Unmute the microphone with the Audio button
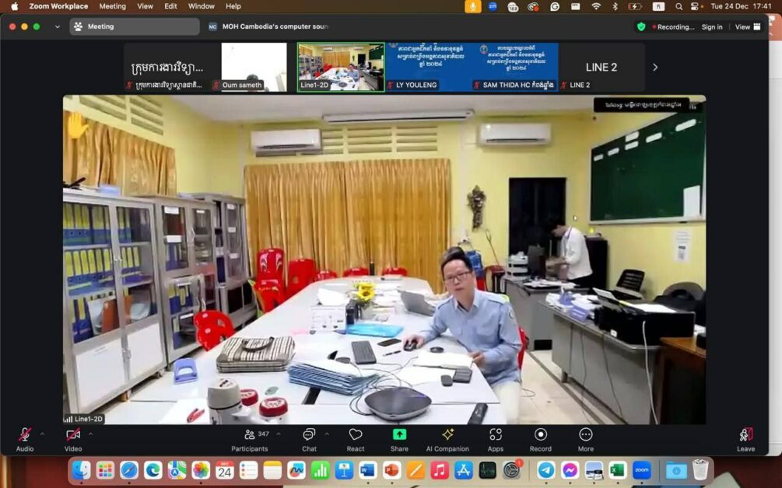 (25, 436)
